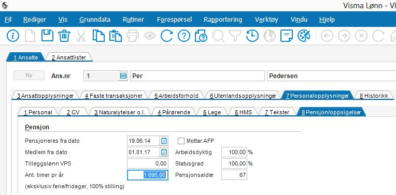Create a new blank document icon
This screenshot has width=396, height=195.
coord(30,36)
